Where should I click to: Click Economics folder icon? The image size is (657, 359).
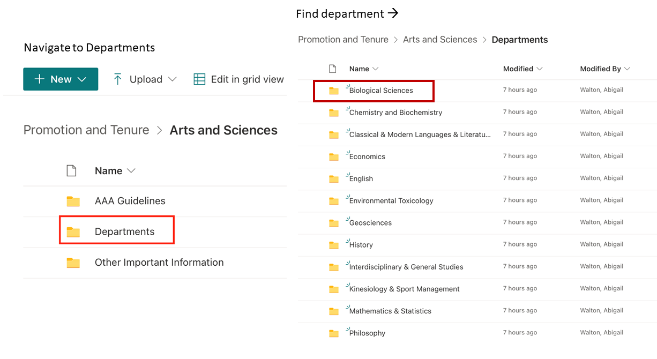[334, 156]
